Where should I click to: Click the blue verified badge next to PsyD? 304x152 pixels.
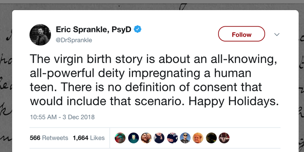click(138, 29)
